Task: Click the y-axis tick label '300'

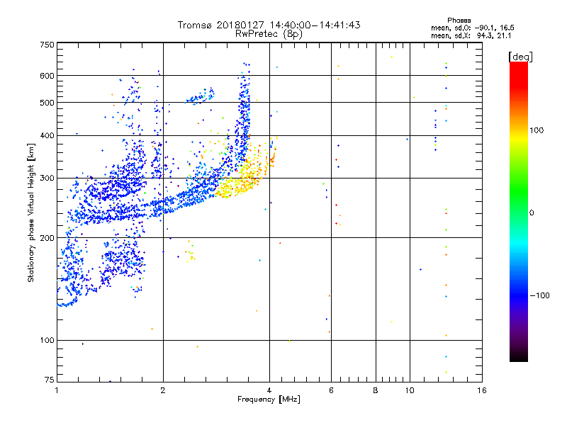Action: [47, 178]
